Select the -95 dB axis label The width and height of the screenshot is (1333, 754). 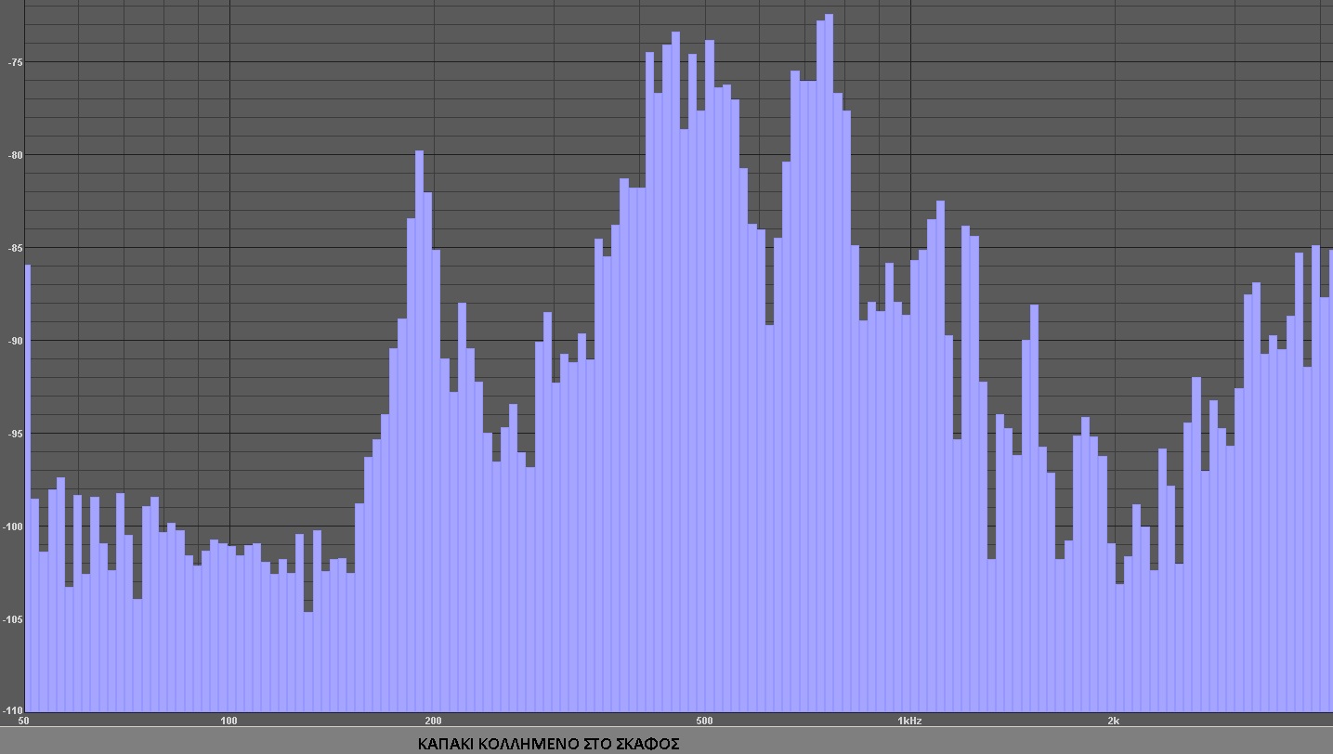(14, 434)
